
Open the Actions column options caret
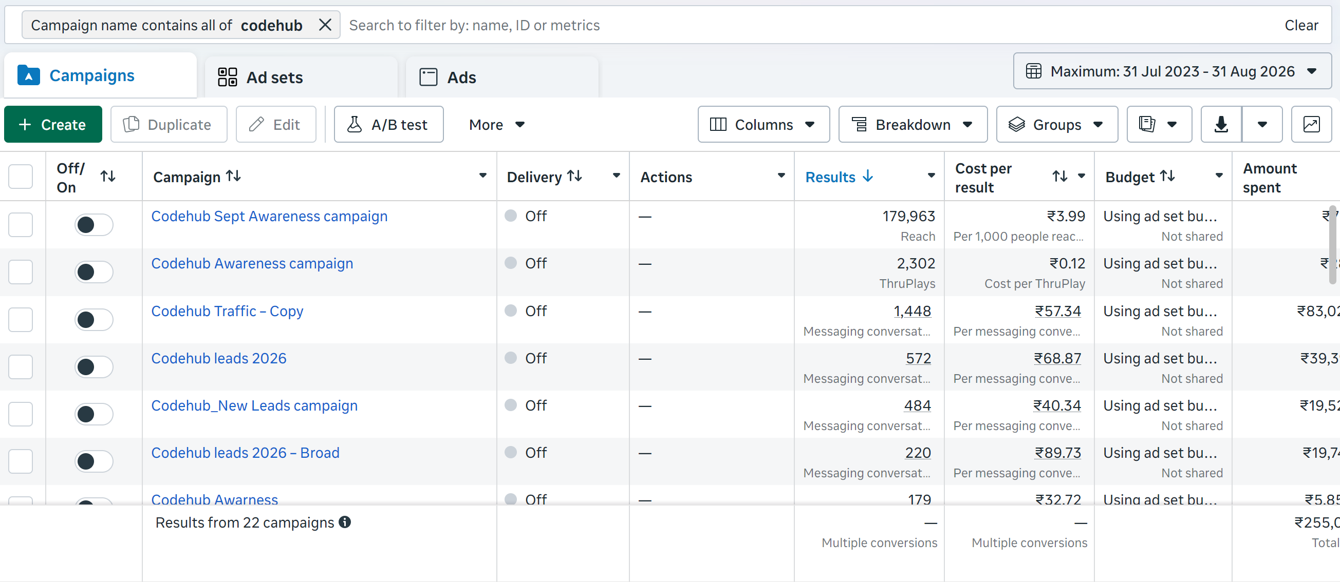coord(781,176)
